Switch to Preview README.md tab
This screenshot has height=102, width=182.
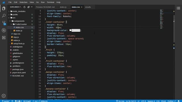[x=45, y=7]
